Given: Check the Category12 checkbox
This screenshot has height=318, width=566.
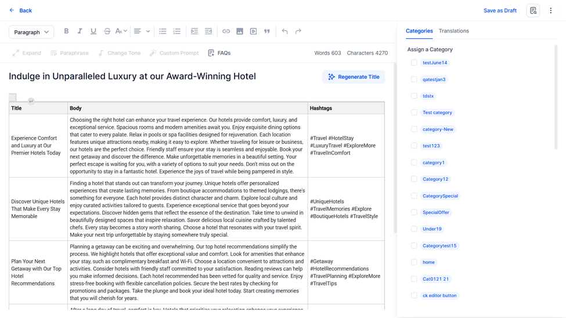Looking at the screenshot, I should click(x=414, y=179).
